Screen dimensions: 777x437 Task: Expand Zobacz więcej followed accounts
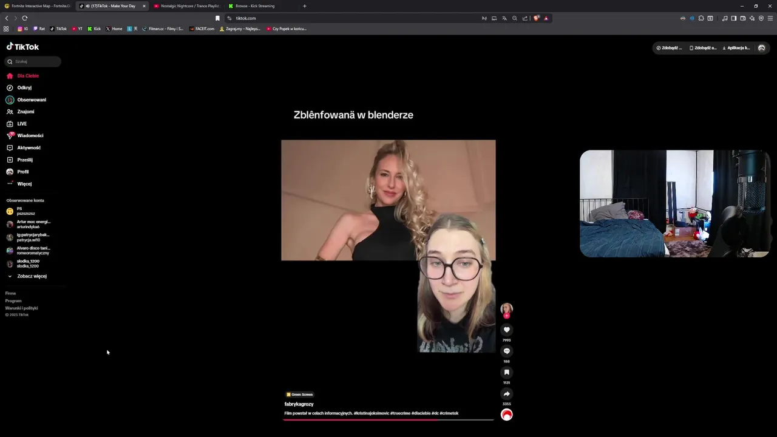point(26,276)
